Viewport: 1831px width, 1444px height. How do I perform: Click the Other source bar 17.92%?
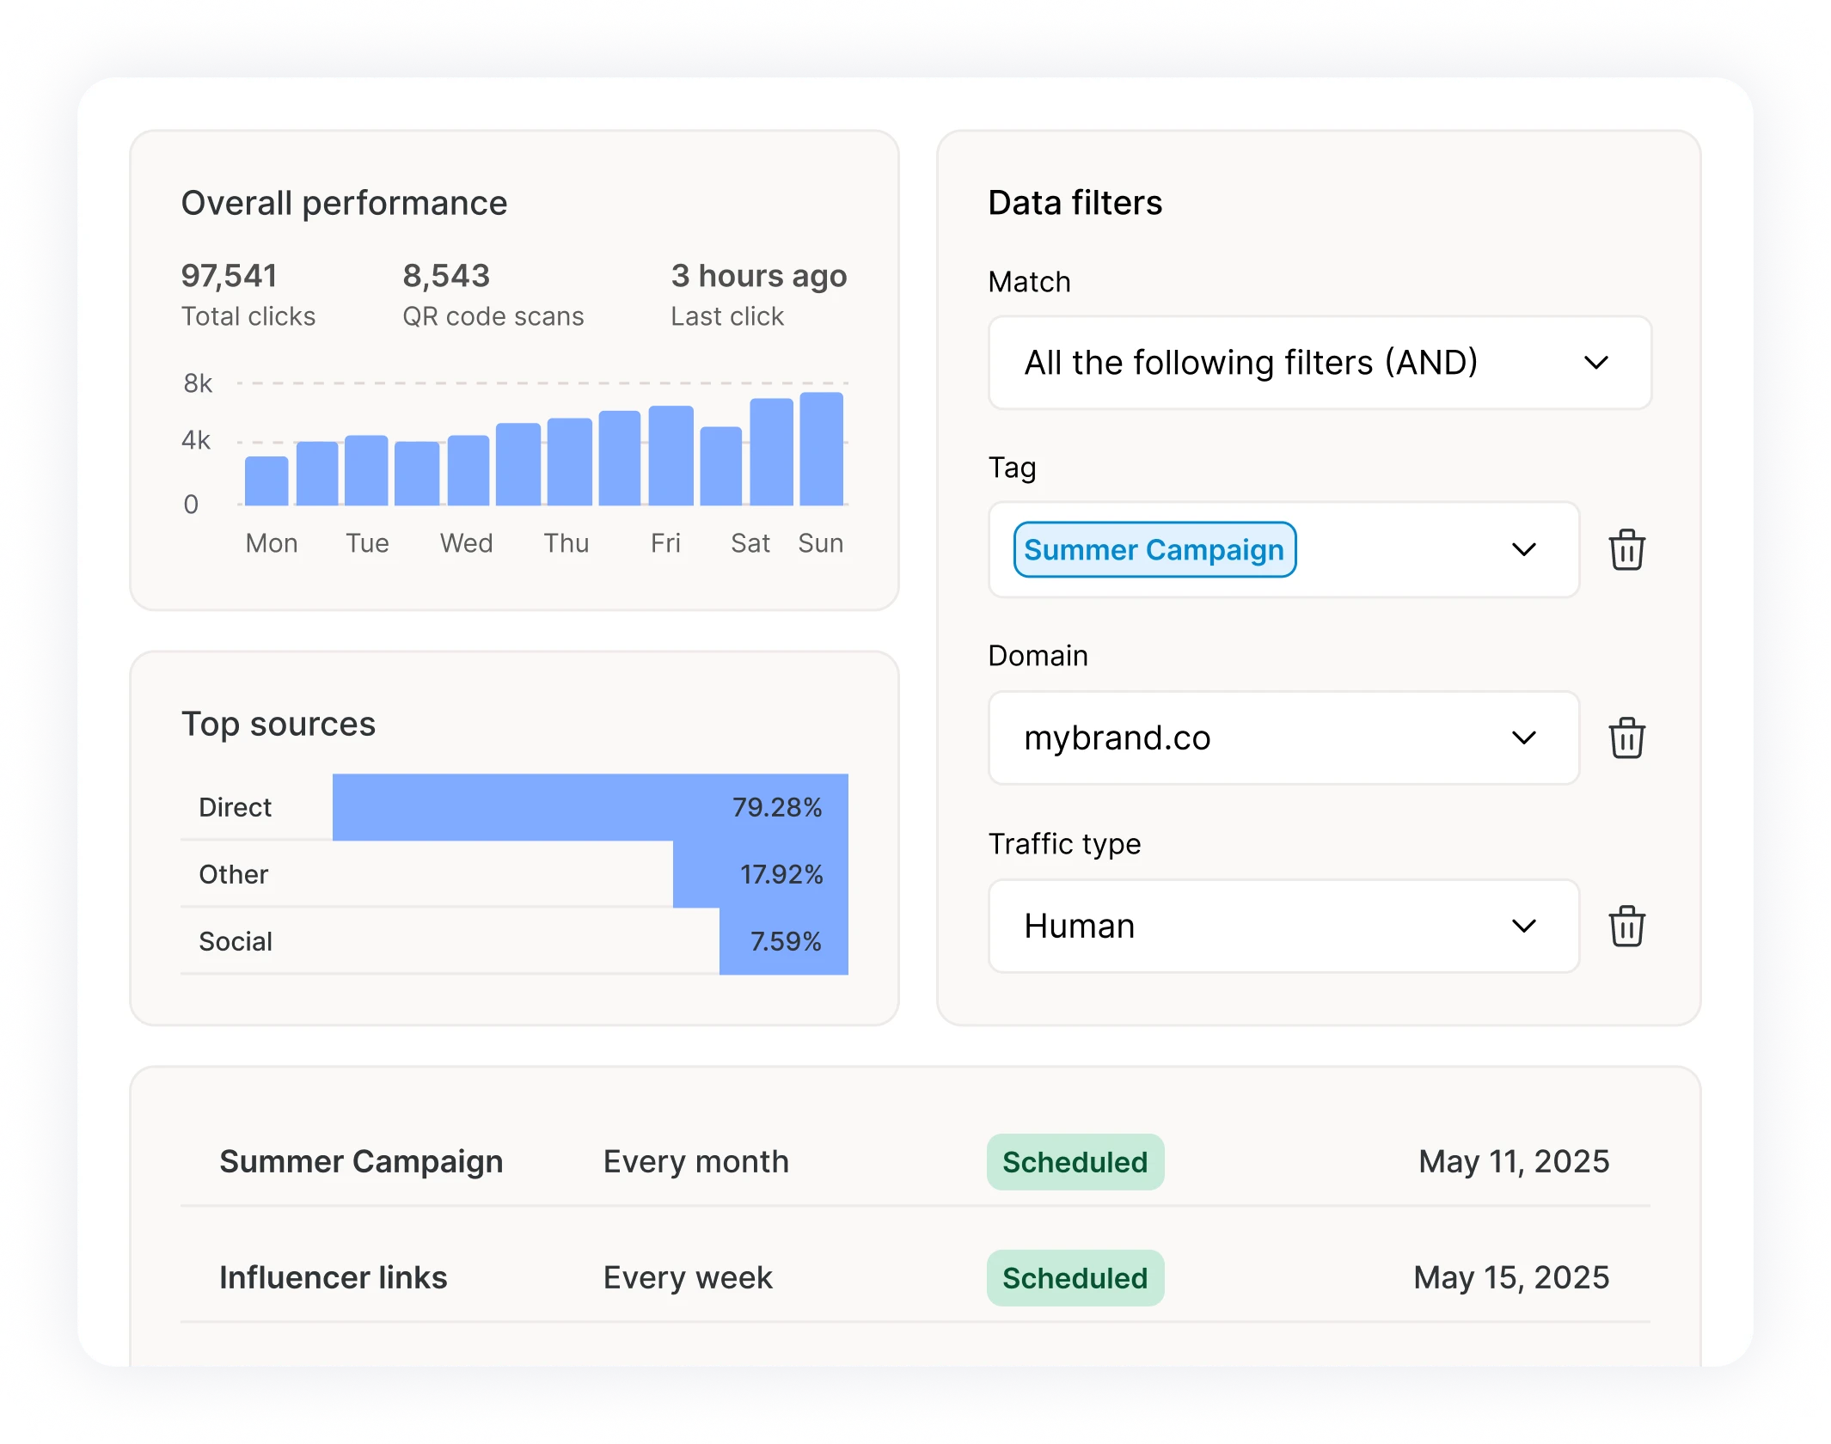click(760, 874)
